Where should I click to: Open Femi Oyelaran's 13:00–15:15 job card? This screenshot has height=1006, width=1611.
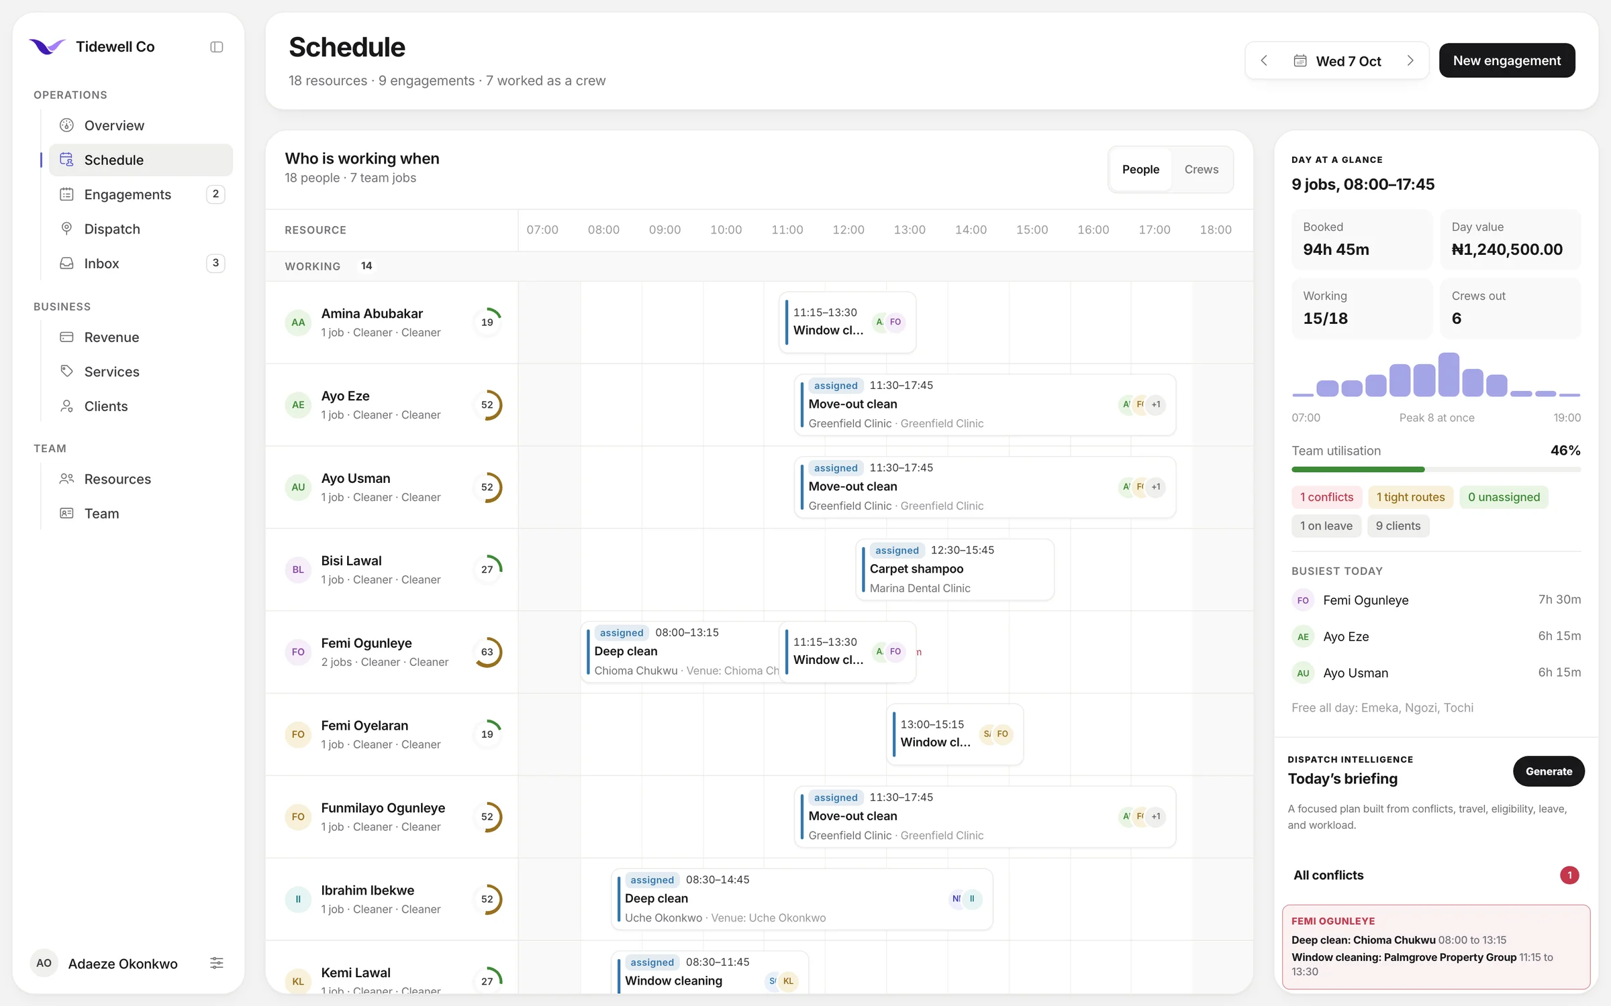955,734
